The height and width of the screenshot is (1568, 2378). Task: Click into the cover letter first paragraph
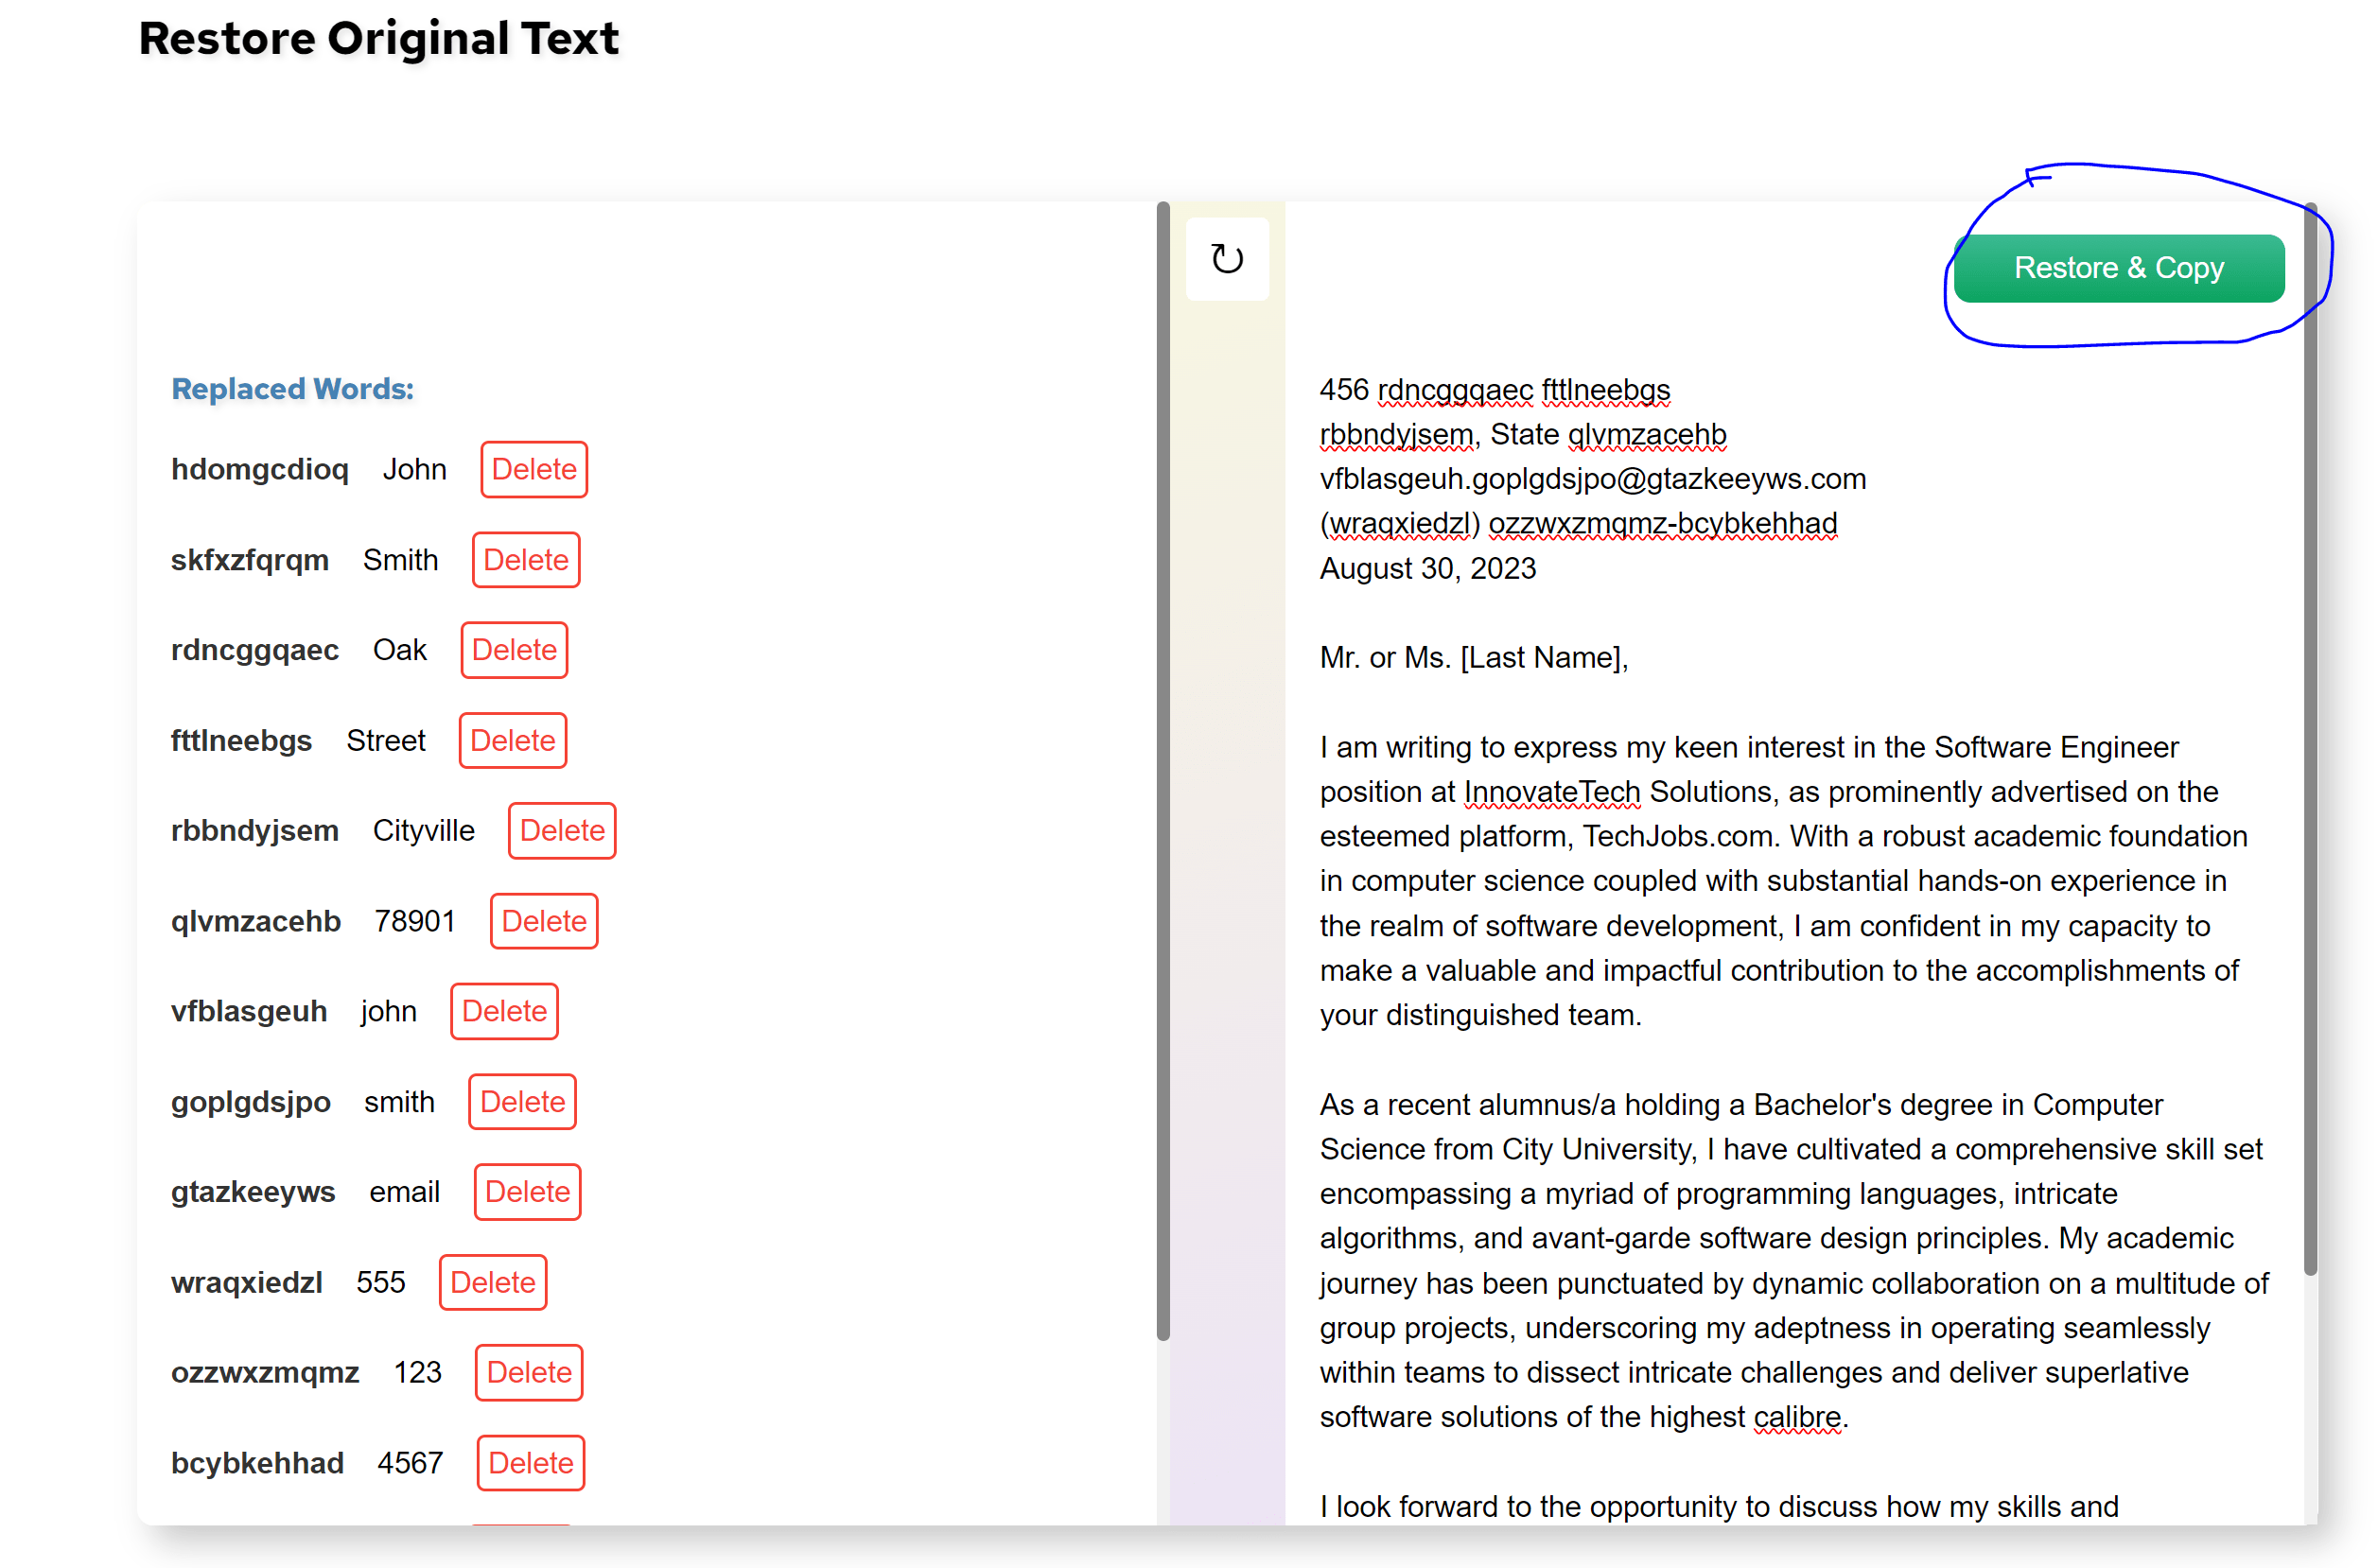(1780, 881)
